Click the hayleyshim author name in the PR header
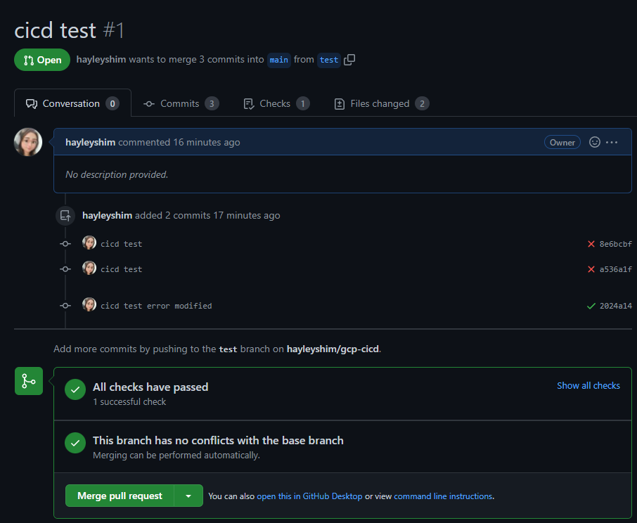Screen dimensions: 637x523 (x=101, y=59)
